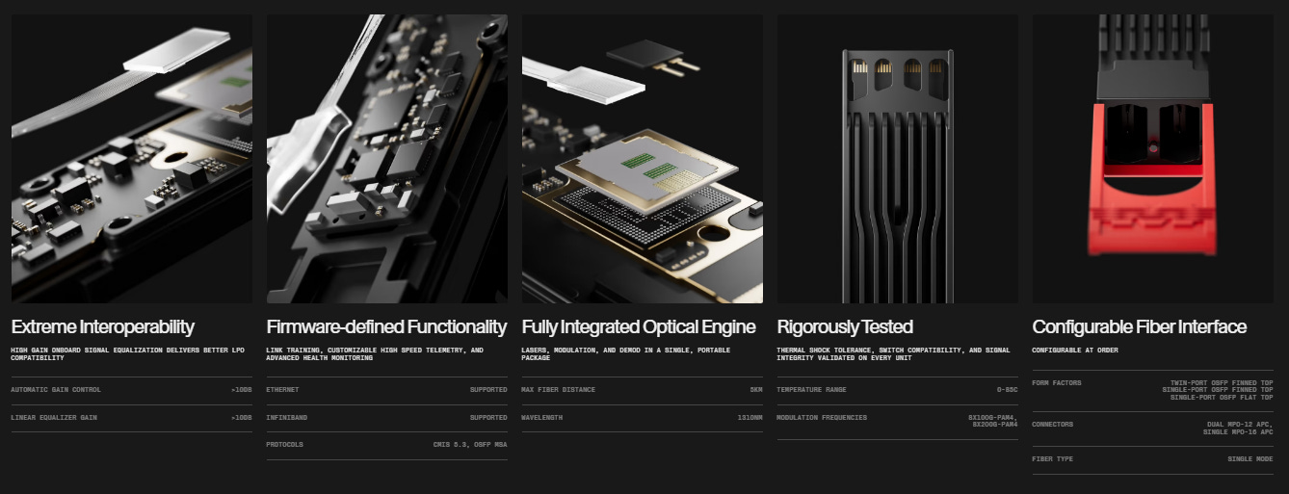1289x494 pixels.
Task: Click the >10DB value for Linear Equalizer Gain
Action: point(241,418)
